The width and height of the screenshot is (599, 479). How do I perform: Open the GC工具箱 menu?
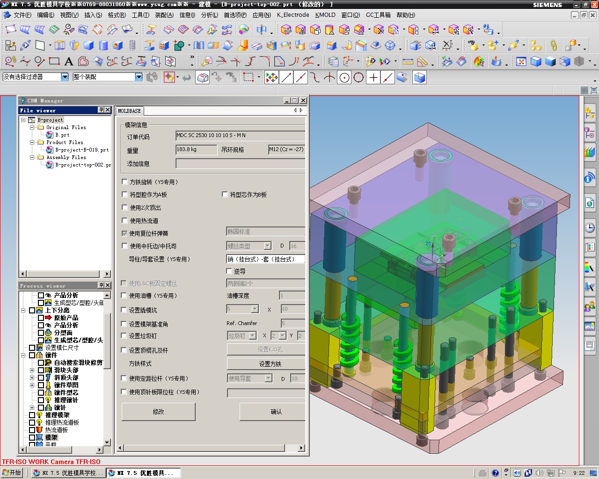coord(378,15)
